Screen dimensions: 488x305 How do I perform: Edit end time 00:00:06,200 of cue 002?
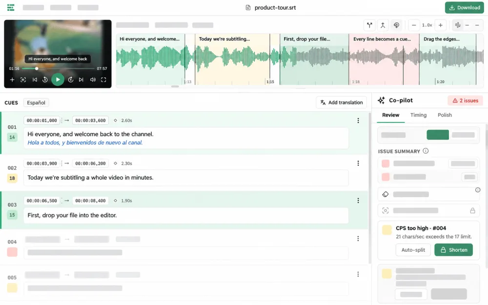[x=90, y=163]
